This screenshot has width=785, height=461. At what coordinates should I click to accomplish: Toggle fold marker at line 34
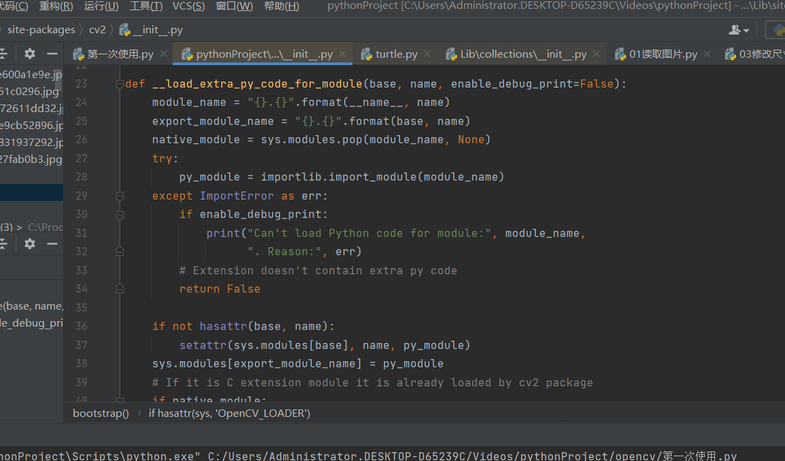(120, 289)
